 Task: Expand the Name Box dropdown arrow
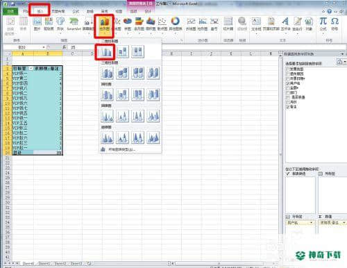pos(44,47)
